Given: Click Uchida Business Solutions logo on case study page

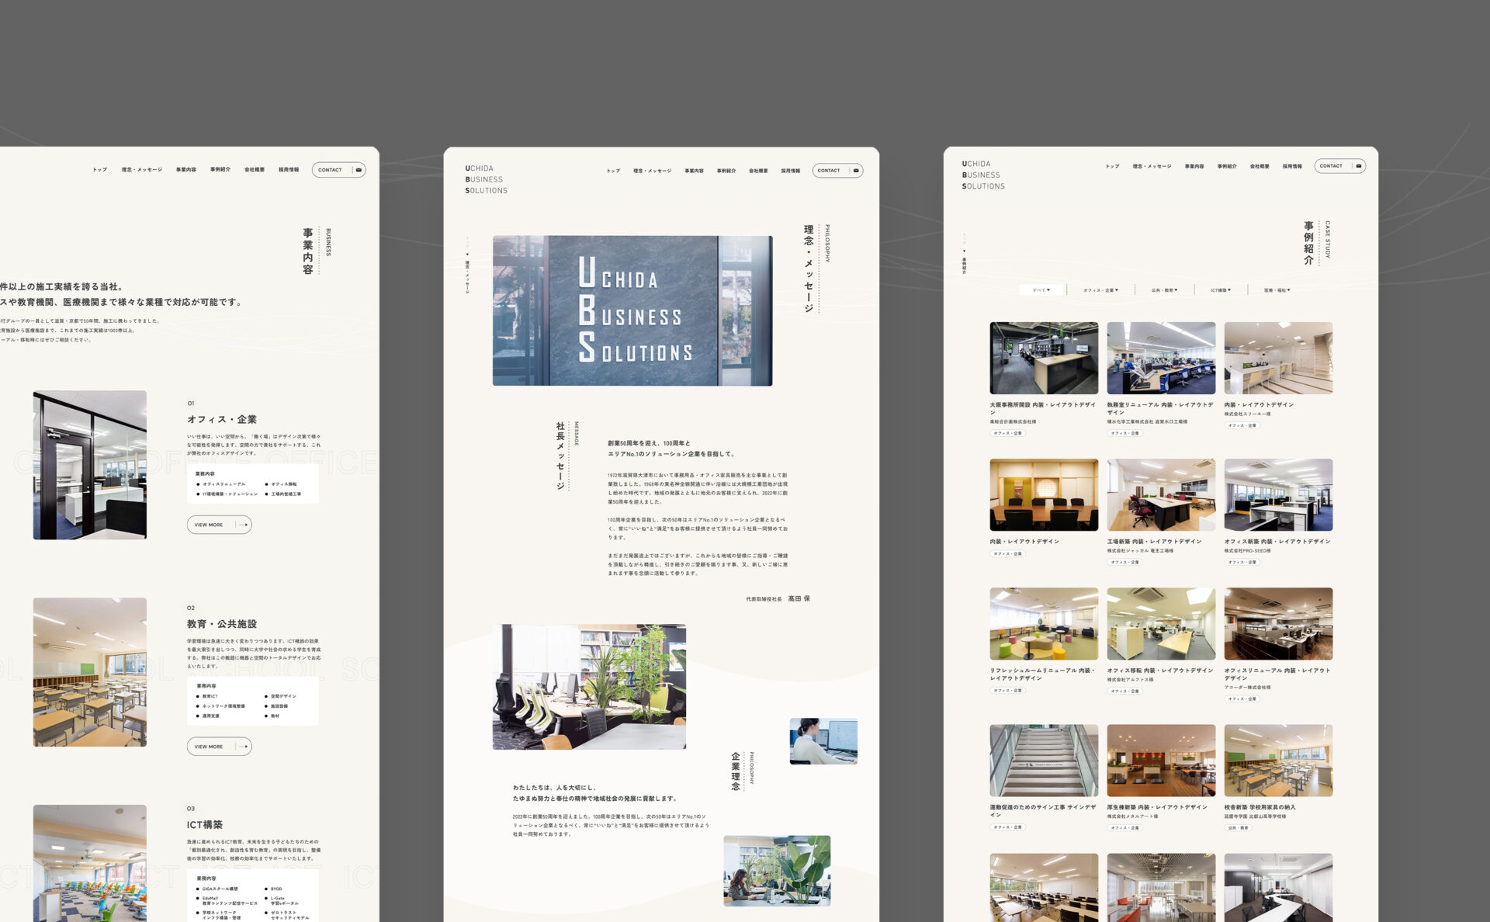Looking at the screenshot, I should tap(983, 175).
